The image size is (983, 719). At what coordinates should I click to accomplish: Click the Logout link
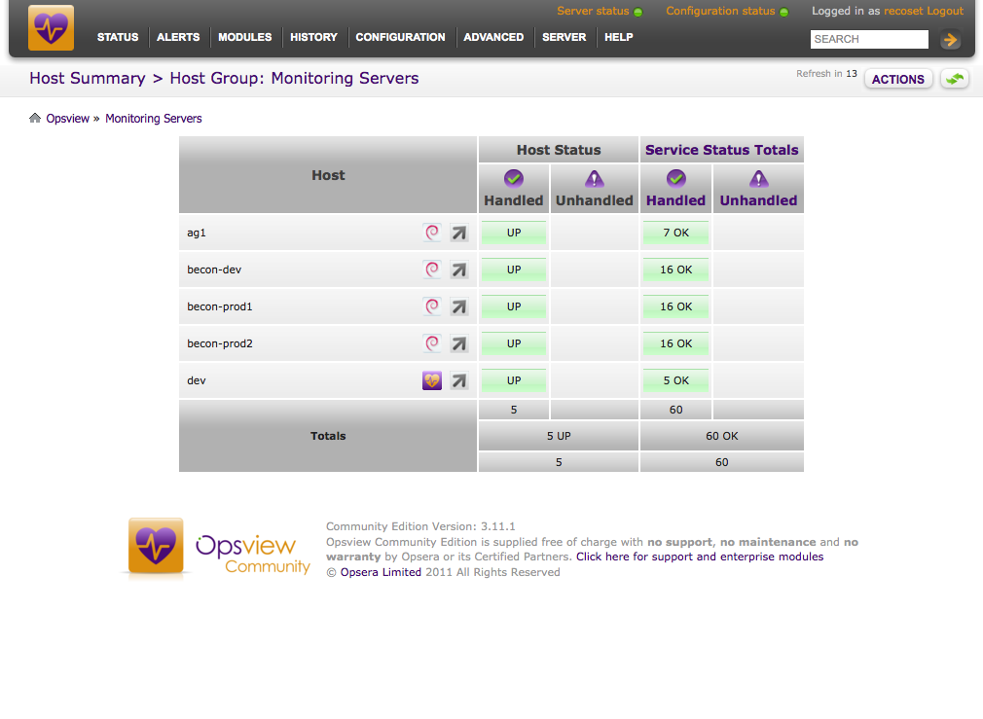(x=945, y=11)
